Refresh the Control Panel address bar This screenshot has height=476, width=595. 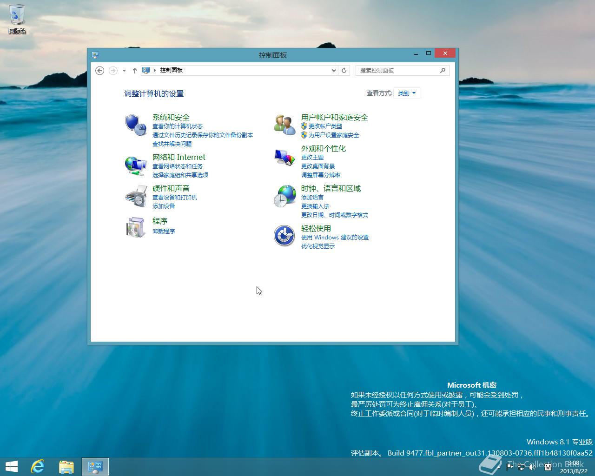[344, 71]
